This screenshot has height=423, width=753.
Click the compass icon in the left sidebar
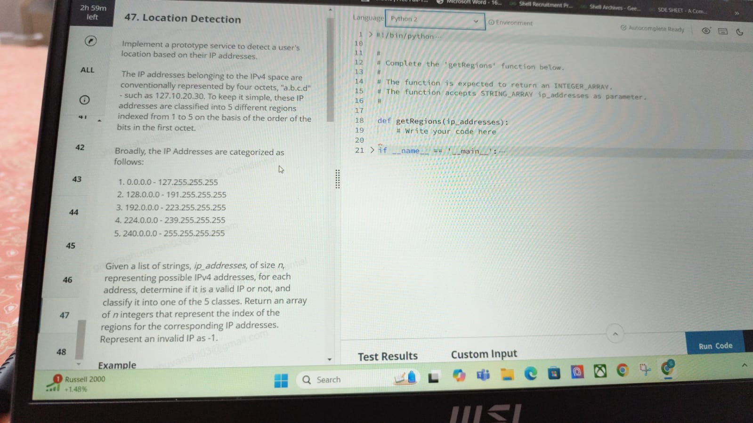91,41
